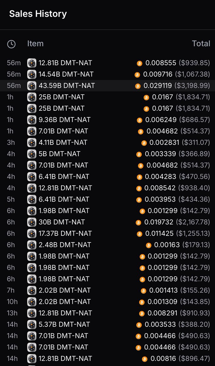
Task: Click the 0.008555 BTC amount
Action: click(x=161, y=63)
